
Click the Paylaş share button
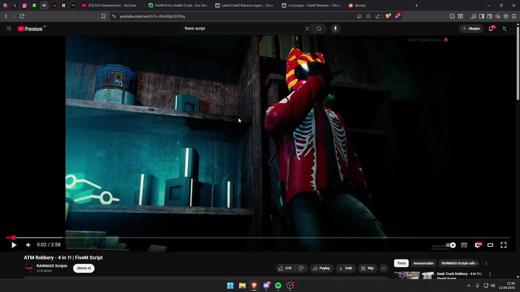(x=321, y=268)
